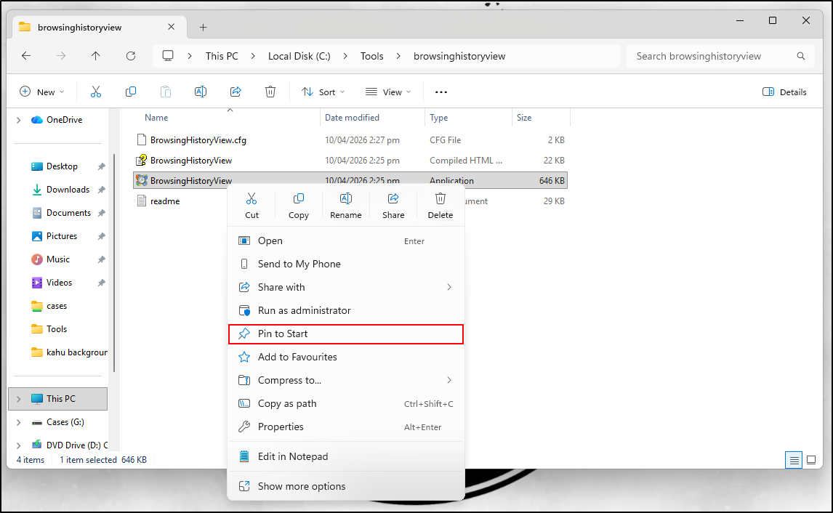Screen dimensions: 833x513
Task: Open the New dropdown
Action: pyautogui.click(x=42, y=92)
